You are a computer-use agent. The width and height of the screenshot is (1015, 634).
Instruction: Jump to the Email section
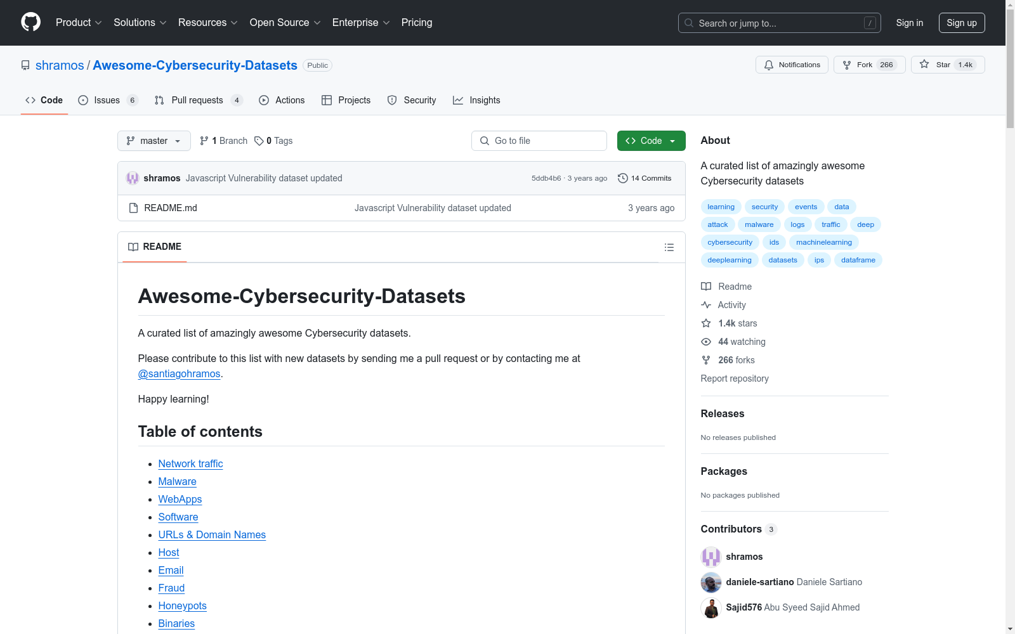[x=171, y=571]
